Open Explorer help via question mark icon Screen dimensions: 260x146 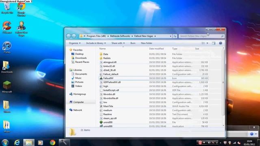(221, 43)
